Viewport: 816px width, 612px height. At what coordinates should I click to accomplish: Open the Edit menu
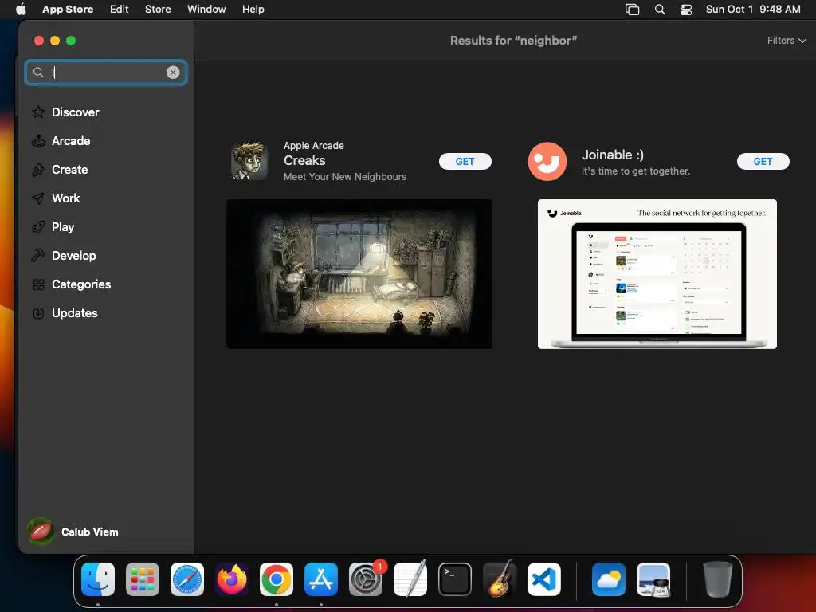pyautogui.click(x=120, y=10)
